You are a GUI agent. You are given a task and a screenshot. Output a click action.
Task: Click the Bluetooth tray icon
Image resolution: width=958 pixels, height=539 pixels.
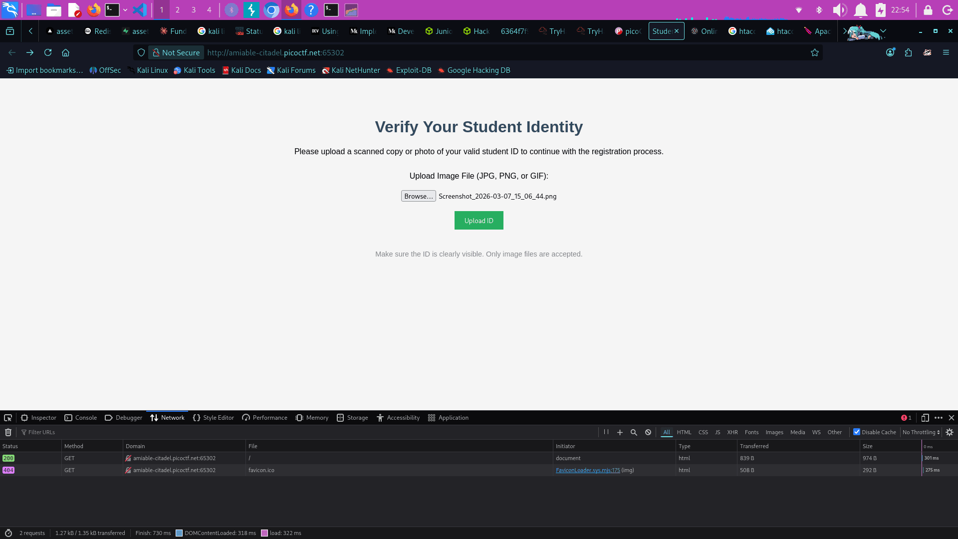click(x=819, y=10)
